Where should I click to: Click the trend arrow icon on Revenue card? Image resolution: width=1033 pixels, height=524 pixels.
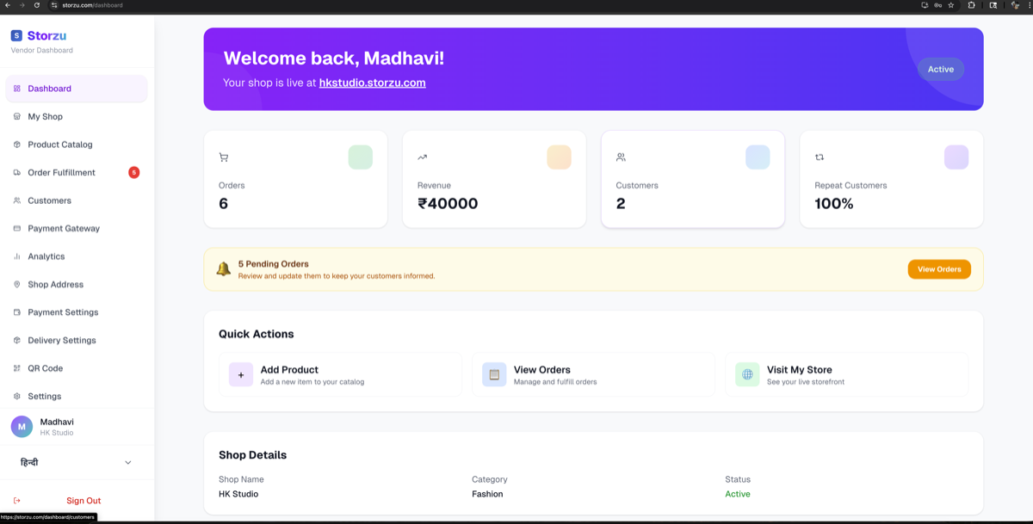(423, 157)
